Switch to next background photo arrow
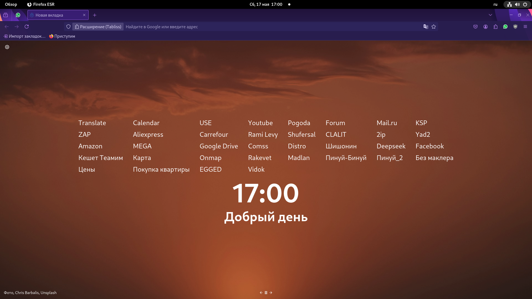532x299 pixels. (271, 293)
